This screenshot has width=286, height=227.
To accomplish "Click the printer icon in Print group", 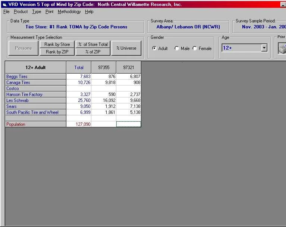I will pos(282,48).
